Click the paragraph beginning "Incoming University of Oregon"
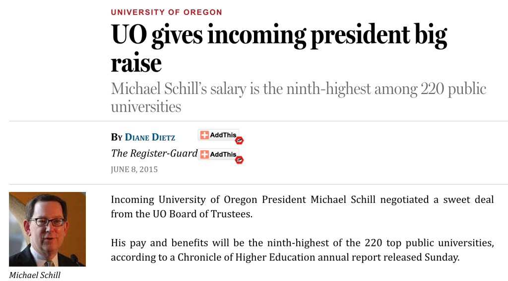The width and height of the screenshot is (508, 281). pyautogui.click(x=302, y=207)
